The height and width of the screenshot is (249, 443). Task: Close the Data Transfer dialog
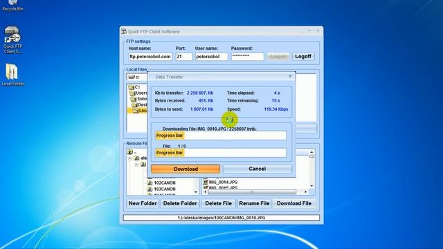[290, 76]
